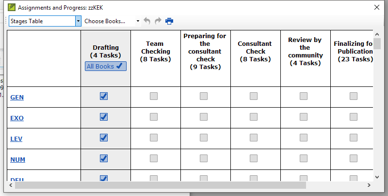
Task: Toggle the All Books button under Drafting
Action: click(x=106, y=66)
